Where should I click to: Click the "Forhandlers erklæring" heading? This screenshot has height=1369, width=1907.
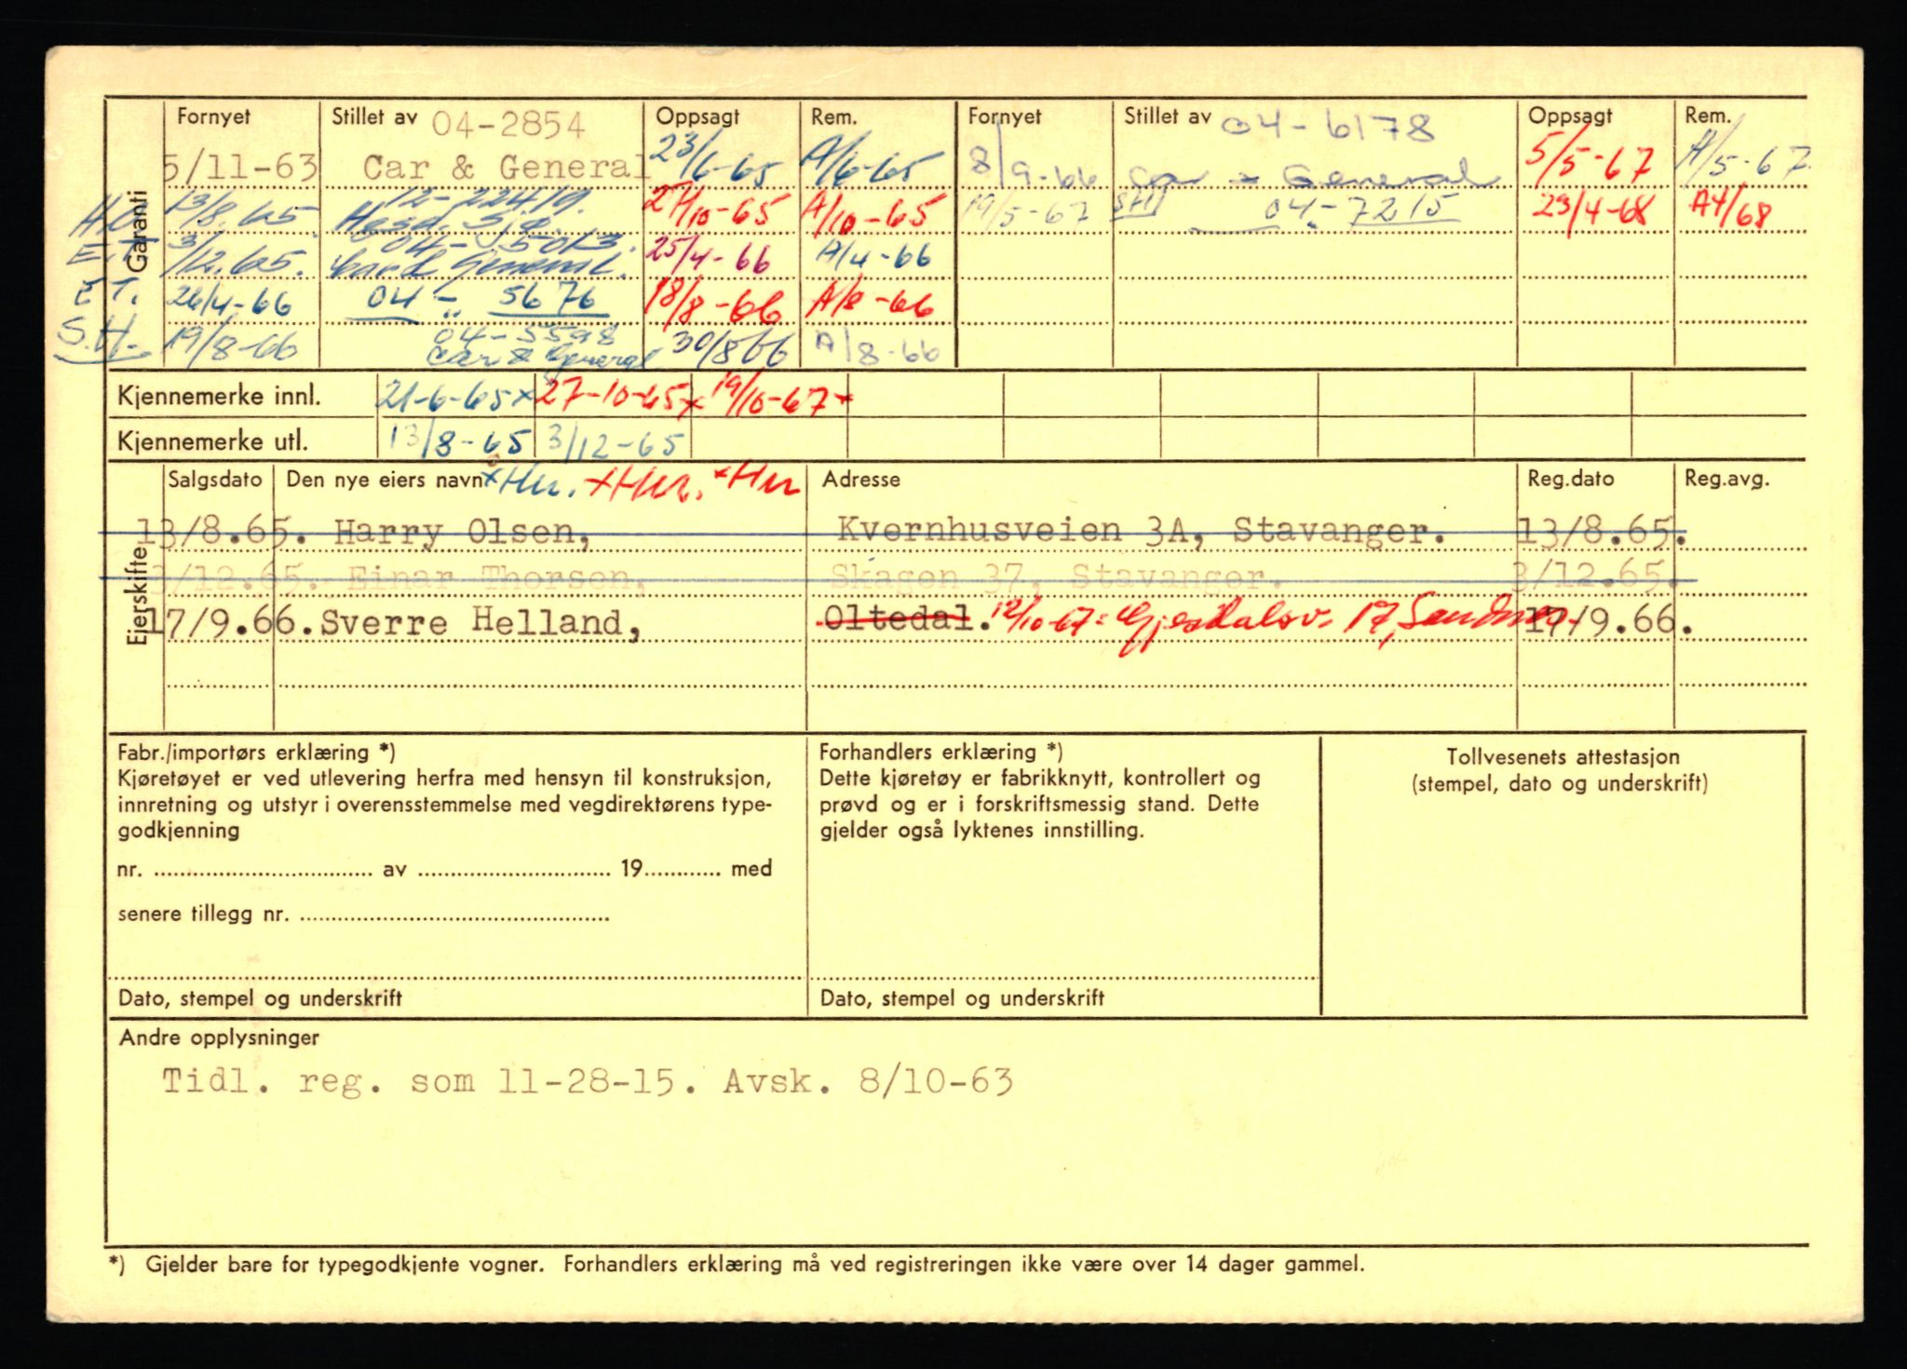coord(940,752)
